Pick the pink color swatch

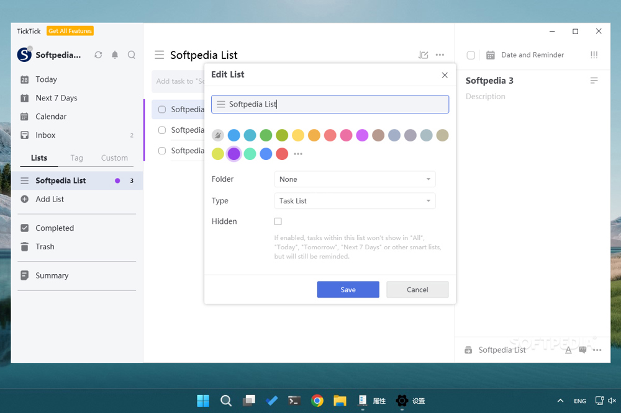[346, 135]
